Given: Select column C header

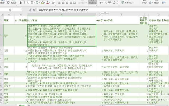Looking at the screenshot, I should (x=62, y=15).
